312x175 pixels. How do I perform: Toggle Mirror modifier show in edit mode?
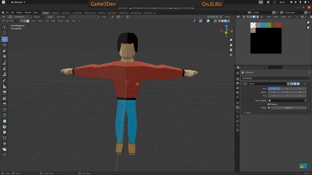click(292, 84)
